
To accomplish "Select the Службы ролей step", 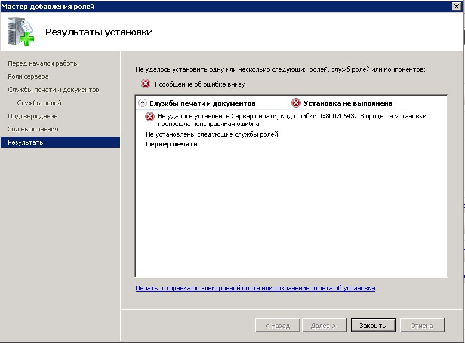I will coord(39,103).
